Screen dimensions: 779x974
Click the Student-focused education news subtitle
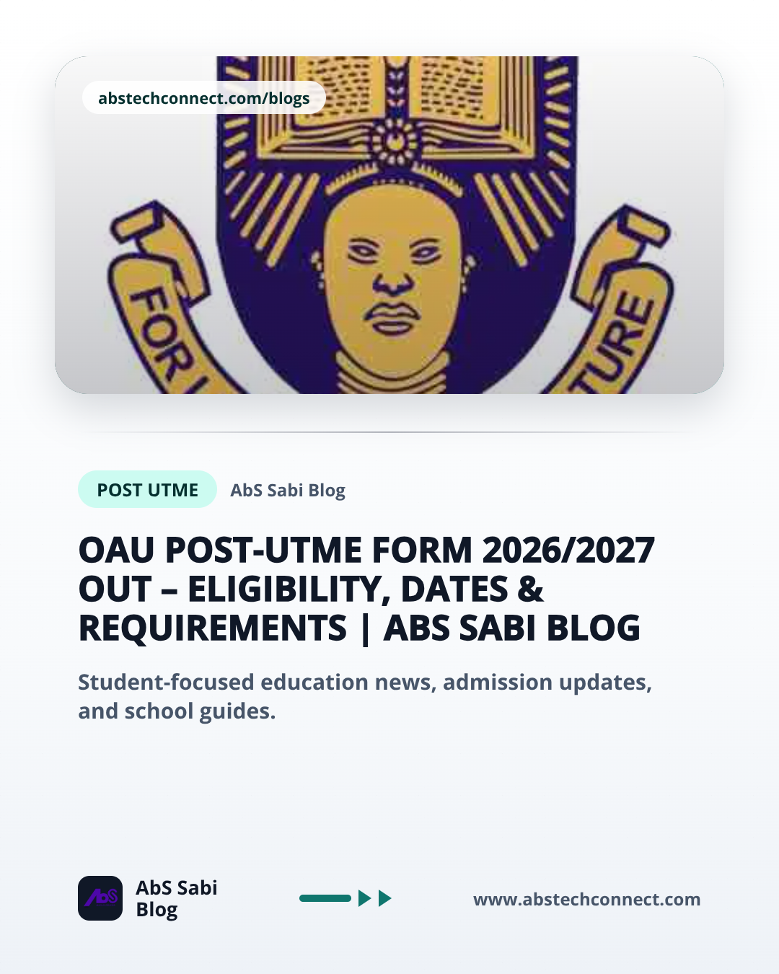coord(365,696)
